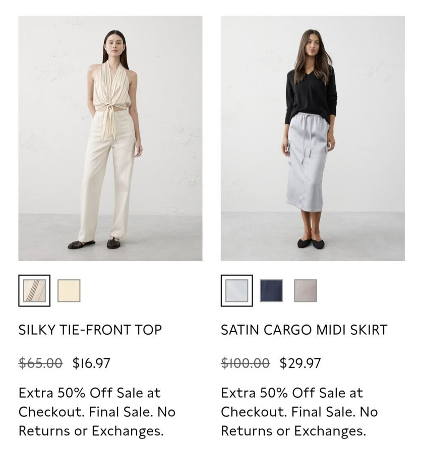Click the $16.97 sale price
Screen dimensions: 423x453
(x=91, y=363)
